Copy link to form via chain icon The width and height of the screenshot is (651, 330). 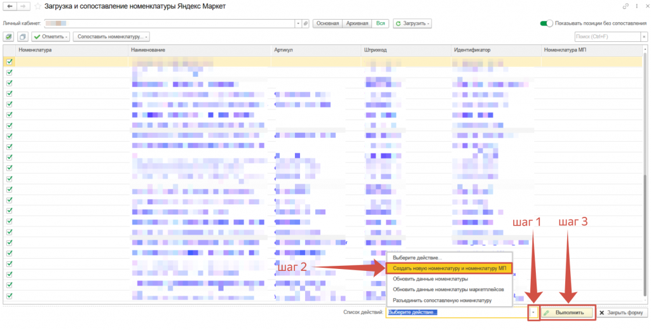(x=626, y=6)
